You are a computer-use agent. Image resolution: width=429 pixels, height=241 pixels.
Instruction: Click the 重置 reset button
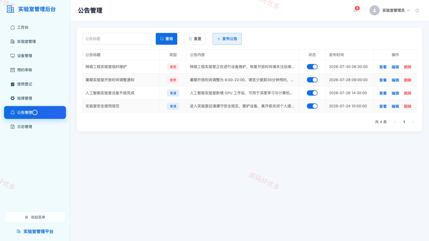(x=195, y=39)
